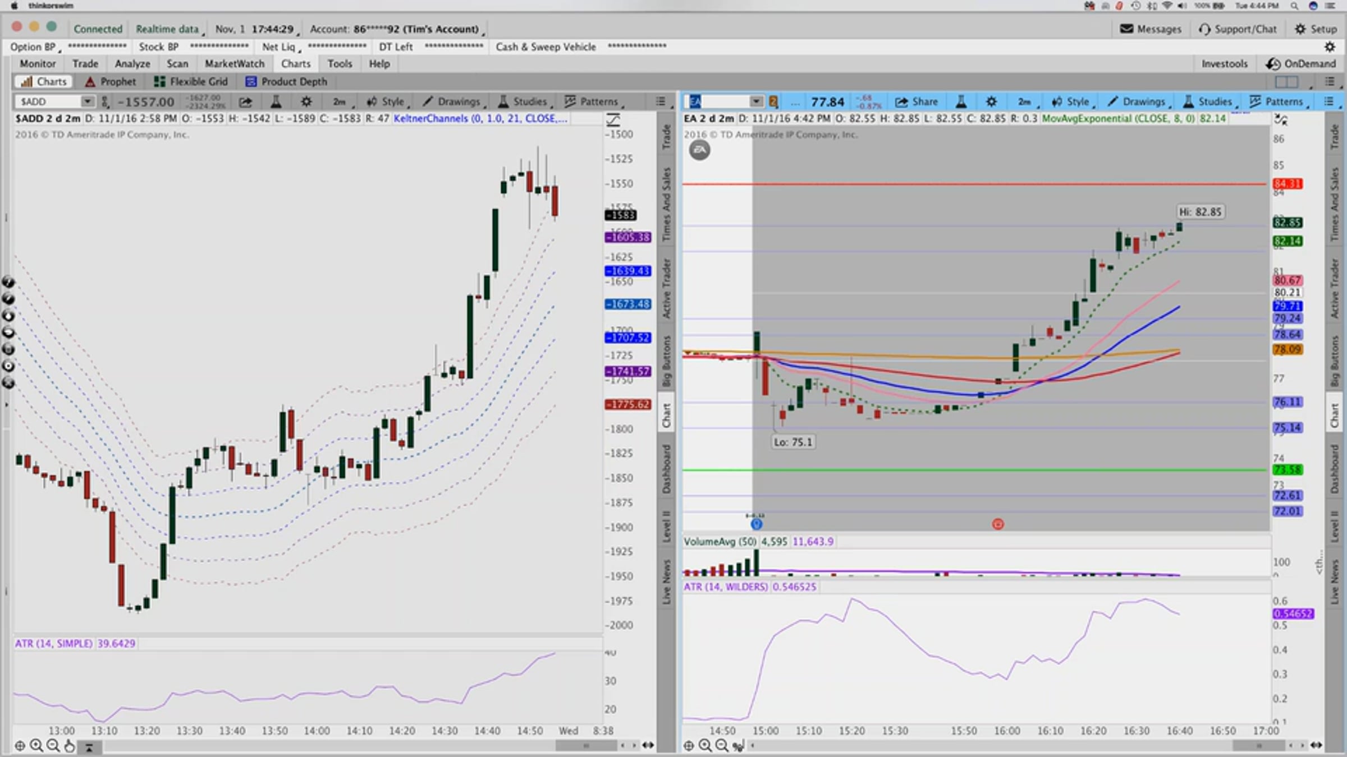This screenshot has width=1347, height=757.
Task: Expand the $ADD symbol dropdown
Action: (88, 101)
